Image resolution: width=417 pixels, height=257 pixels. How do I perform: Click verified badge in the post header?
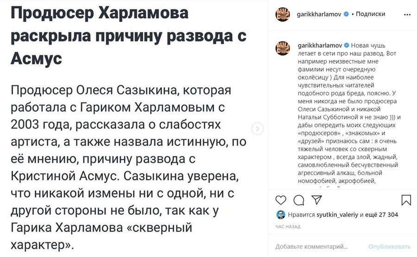tap(346, 14)
